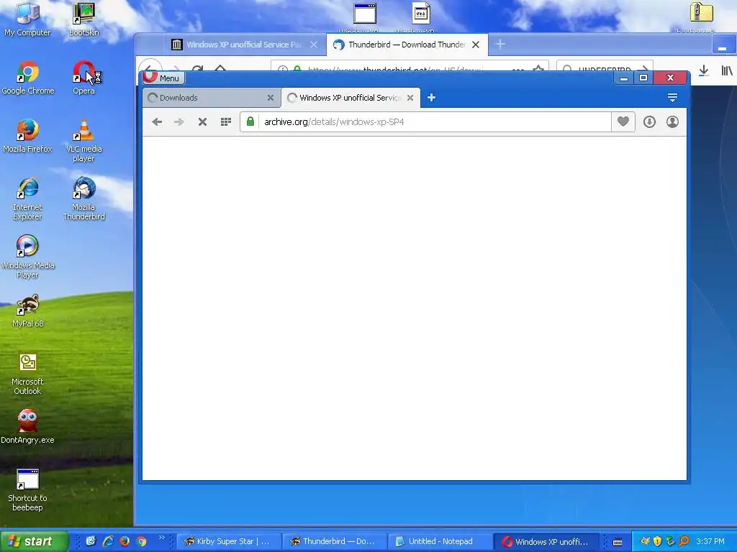Select Shortcut to beebeep icon

(x=28, y=490)
